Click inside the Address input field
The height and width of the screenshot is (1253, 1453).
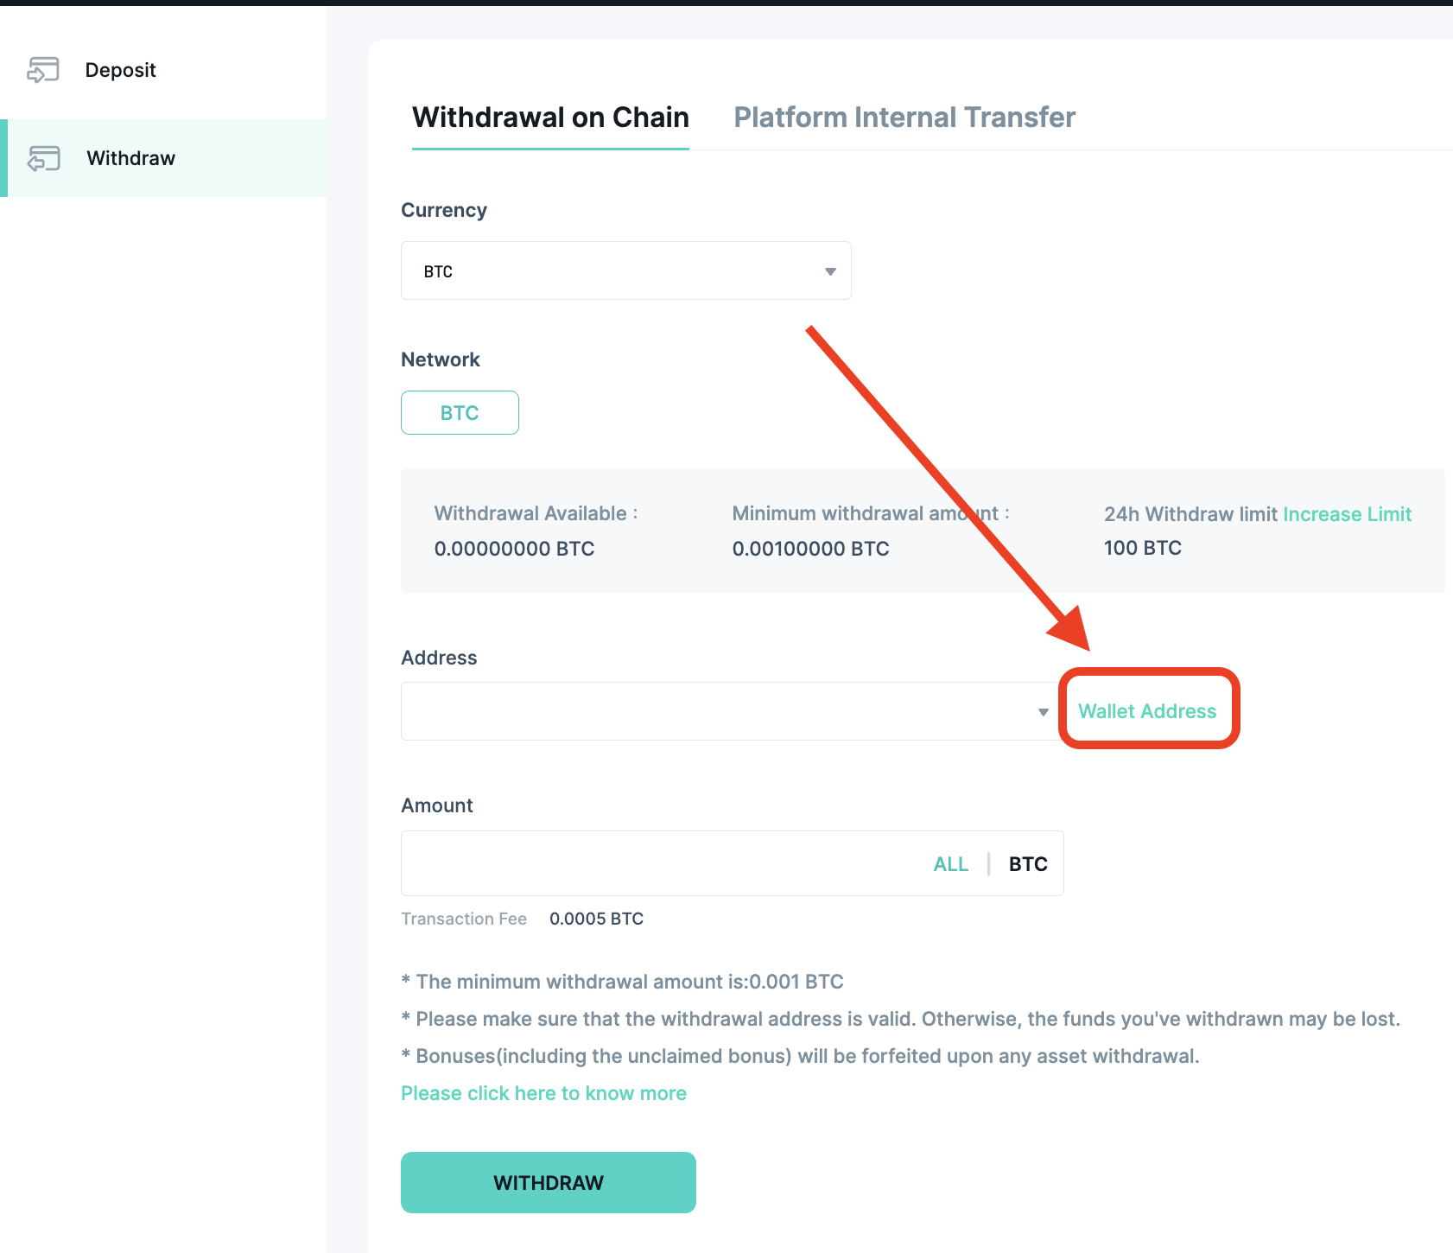click(691, 711)
